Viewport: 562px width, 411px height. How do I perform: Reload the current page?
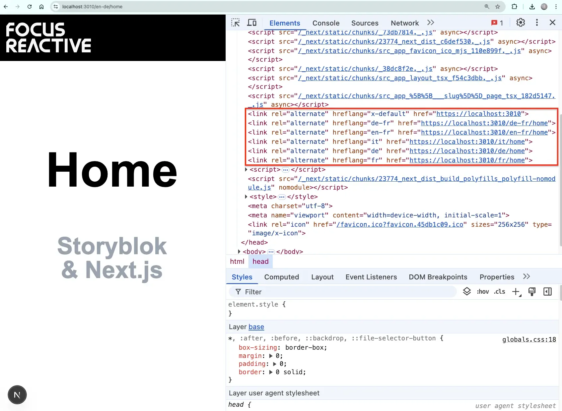(30, 7)
